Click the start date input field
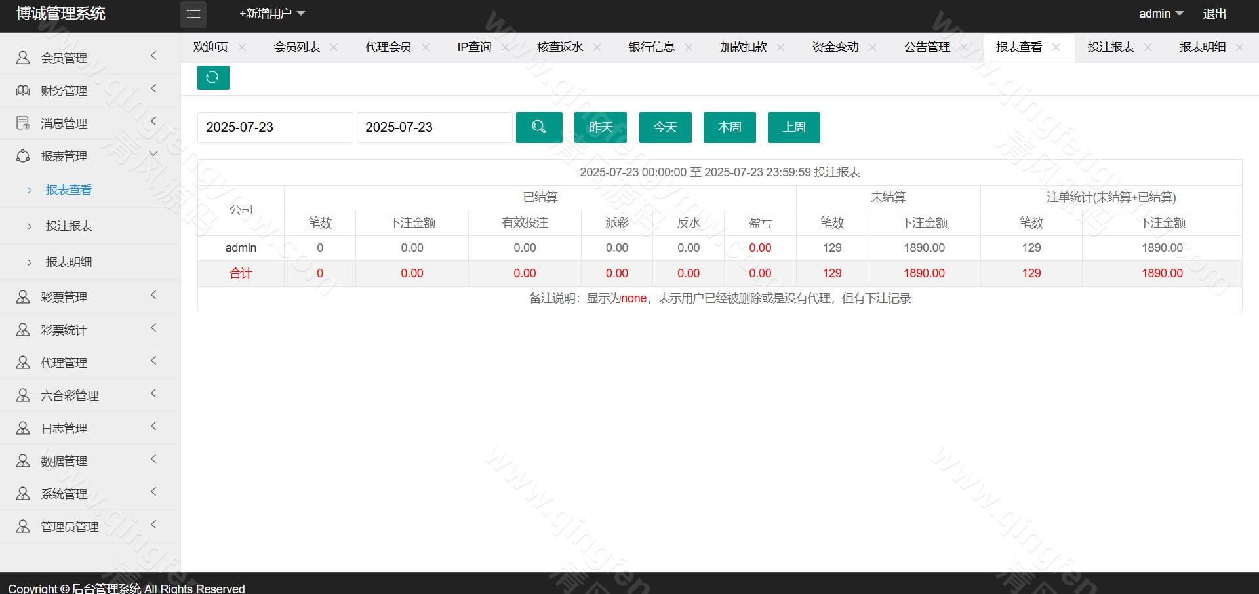 tap(275, 127)
